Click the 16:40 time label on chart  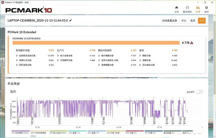coord(119,127)
